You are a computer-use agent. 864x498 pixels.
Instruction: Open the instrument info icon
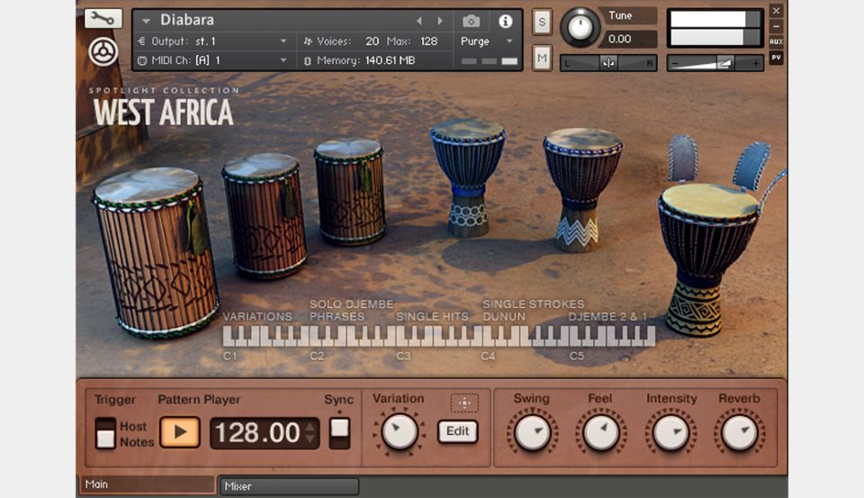tap(506, 21)
